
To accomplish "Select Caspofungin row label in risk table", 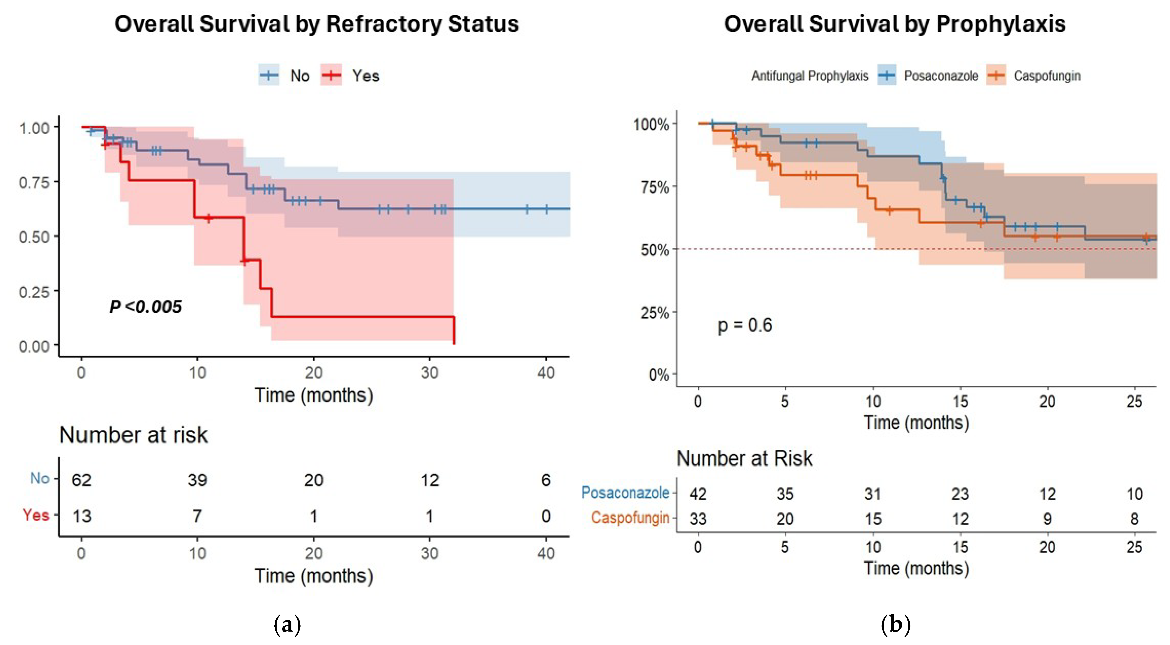I will (x=630, y=518).
